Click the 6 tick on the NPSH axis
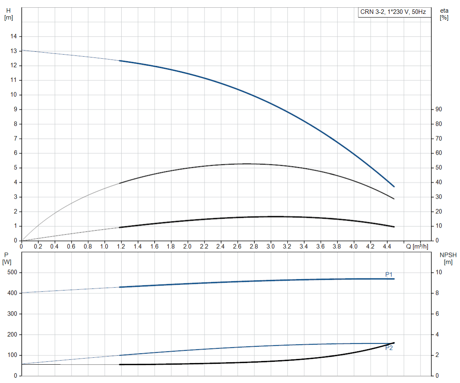This screenshot has height=383, width=460. tap(437, 314)
